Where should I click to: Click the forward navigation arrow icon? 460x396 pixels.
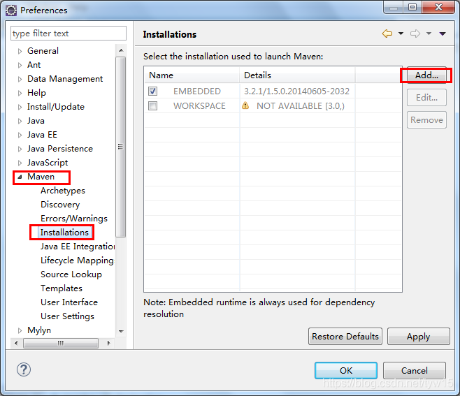415,34
